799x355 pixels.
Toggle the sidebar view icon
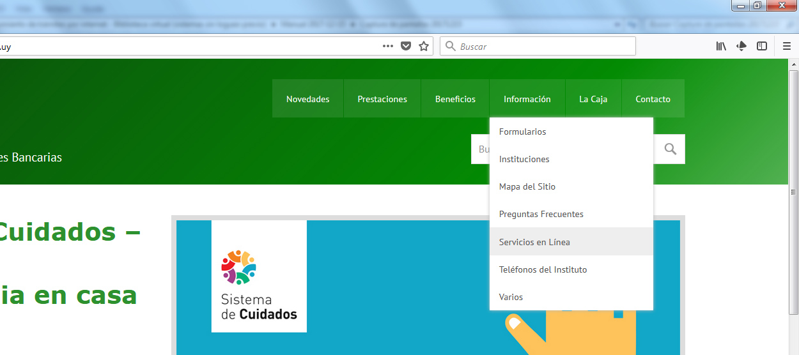pos(762,46)
